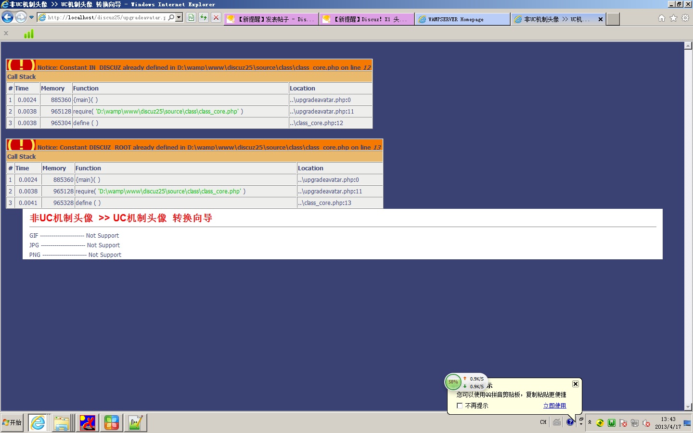The width and height of the screenshot is (693, 433).
Task: Click the 'JPG ---- Not Support' line
Action: click(x=75, y=245)
